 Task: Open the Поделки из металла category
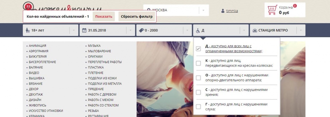pos(105,84)
